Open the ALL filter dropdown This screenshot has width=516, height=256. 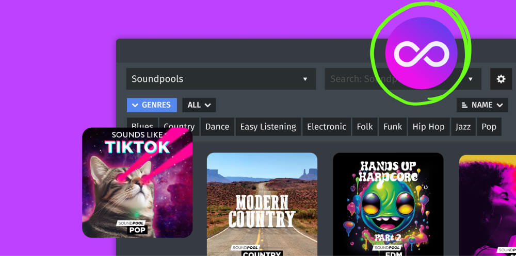(x=199, y=105)
